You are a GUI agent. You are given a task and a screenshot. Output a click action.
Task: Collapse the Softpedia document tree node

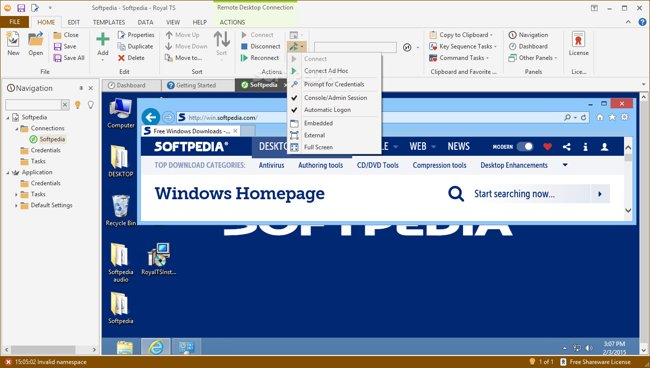pos(8,117)
